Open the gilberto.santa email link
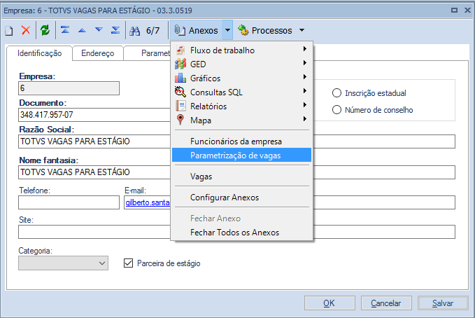Image resolution: width=475 pixels, height=318 pixels. 148,202
